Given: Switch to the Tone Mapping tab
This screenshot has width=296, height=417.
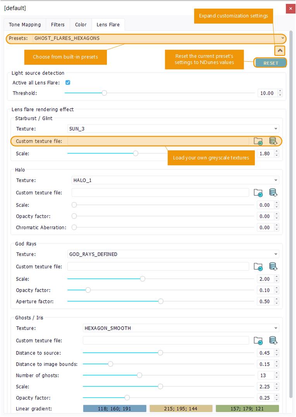Looking at the screenshot, I should pos(25,24).
